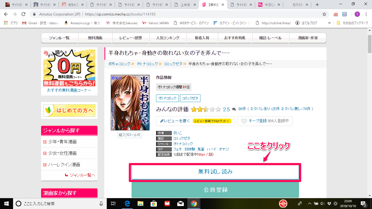This screenshot has width=372, height=209.
Task: Open a new tab with the plus button
Action: click(x=317, y=5)
